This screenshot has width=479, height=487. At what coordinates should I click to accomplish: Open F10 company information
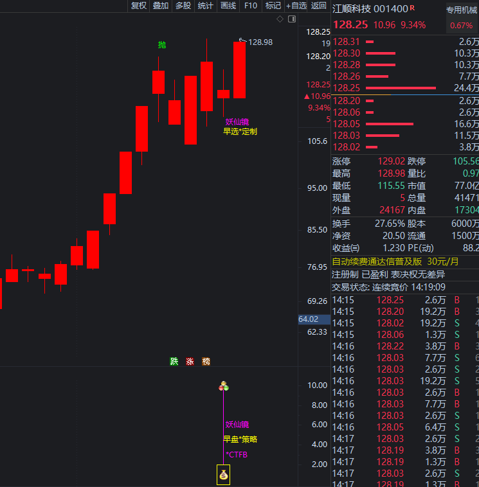point(250,6)
